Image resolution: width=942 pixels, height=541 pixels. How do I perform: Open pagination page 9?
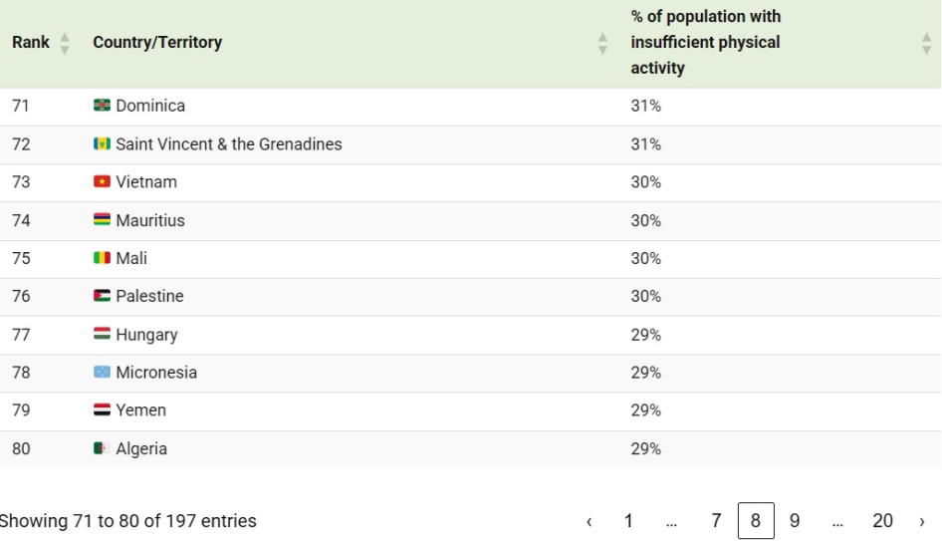pyautogui.click(x=795, y=520)
